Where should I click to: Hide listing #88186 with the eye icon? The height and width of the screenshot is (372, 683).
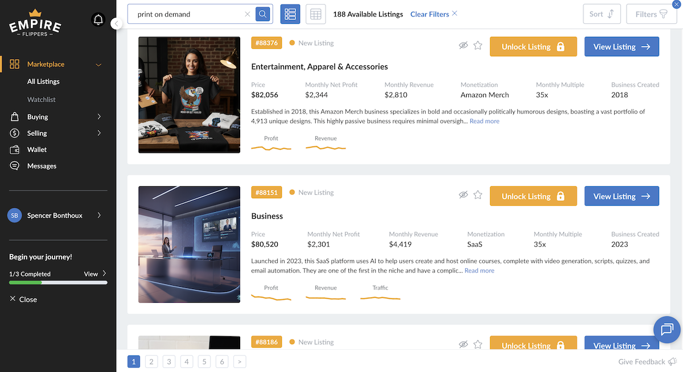pyautogui.click(x=463, y=344)
